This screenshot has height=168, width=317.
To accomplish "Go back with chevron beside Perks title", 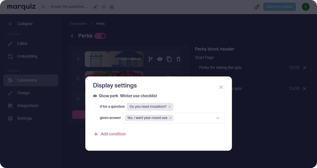I will [x=72, y=36].
